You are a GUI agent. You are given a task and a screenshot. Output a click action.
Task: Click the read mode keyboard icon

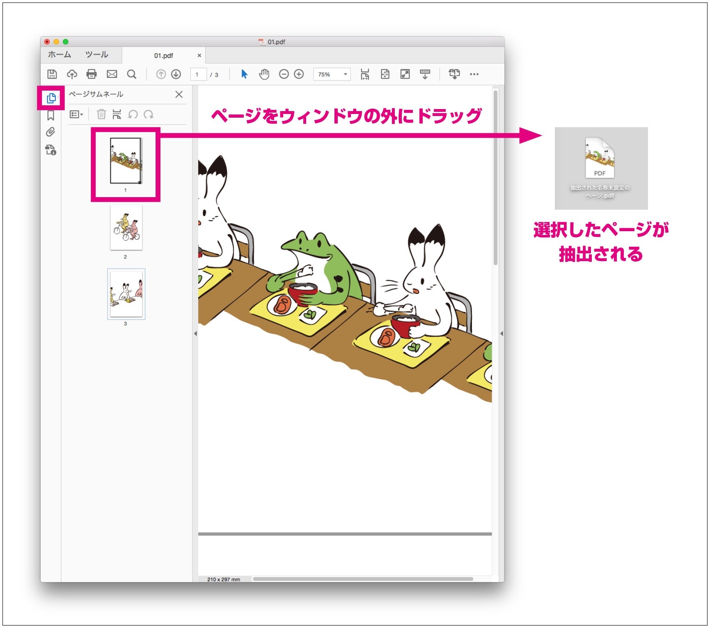coord(425,74)
